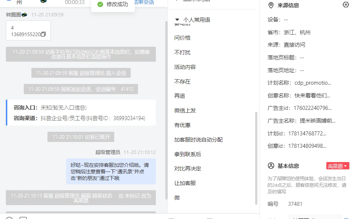Pick the 不存在 quick phrase
This screenshot has height=219, width=357.
click(x=183, y=81)
